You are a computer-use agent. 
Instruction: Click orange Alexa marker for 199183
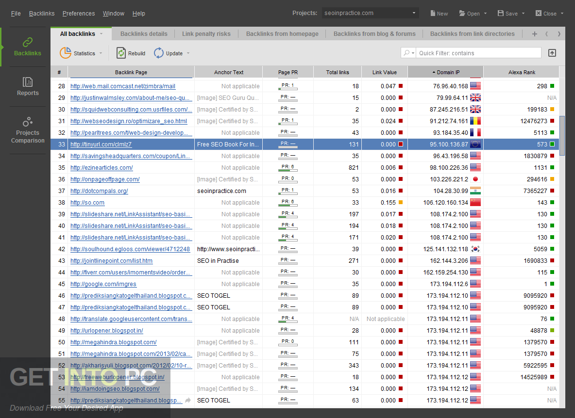coord(552,110)
